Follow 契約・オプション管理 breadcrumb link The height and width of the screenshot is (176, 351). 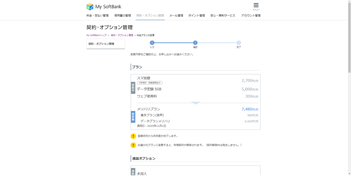click(x=122, y=35)
